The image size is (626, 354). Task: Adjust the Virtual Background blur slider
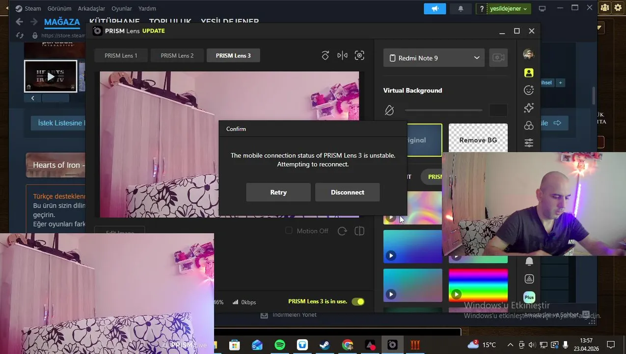click(443, 110)
